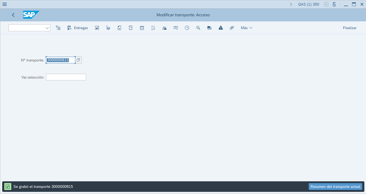
Task: Click the partners people icon in toolbar
Action: [164, 28]
